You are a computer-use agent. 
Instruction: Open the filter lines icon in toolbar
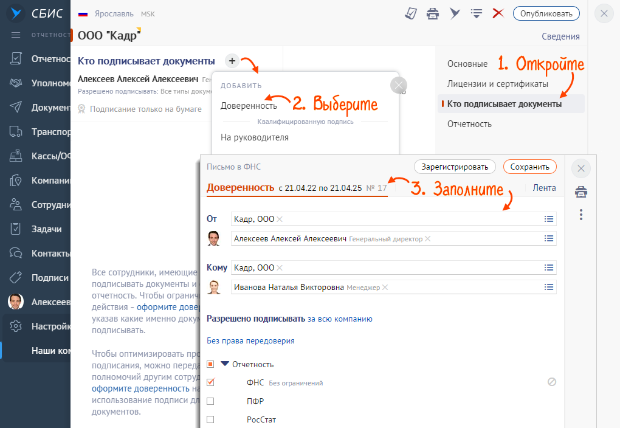477,13
